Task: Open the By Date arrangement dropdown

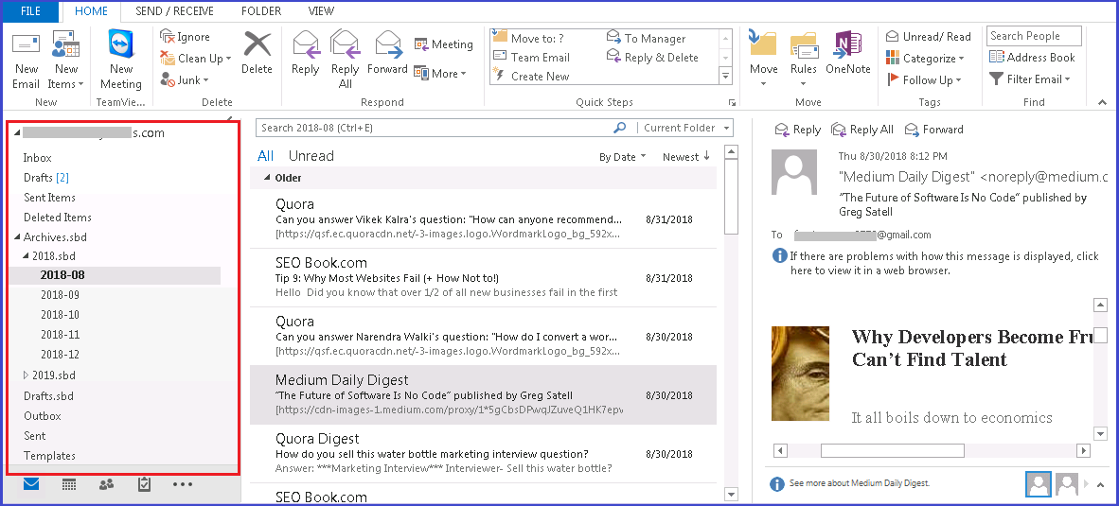Action: [622, 157]
